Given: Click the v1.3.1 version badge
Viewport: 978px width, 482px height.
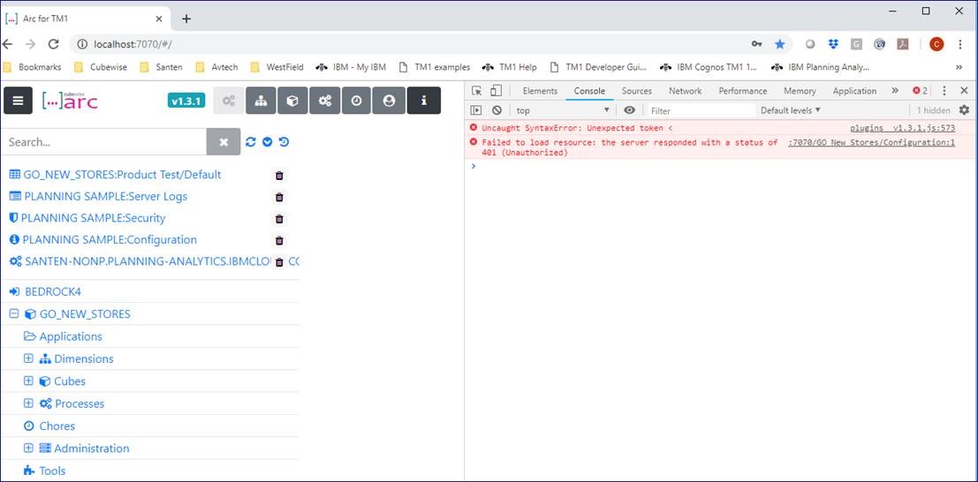Looking at the screenshot, I should click(x=186, y=101).
